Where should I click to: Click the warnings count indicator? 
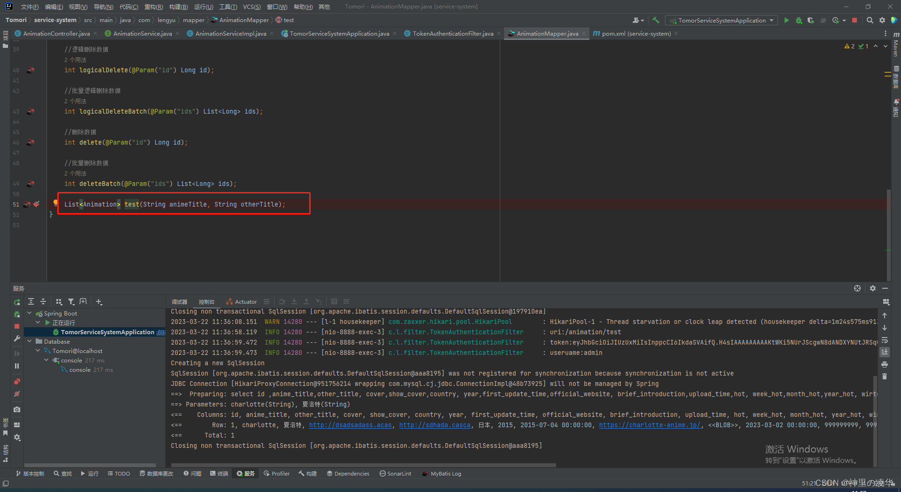849,46
